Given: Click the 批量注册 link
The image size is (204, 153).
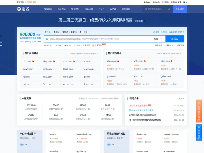Looking at the screenshot, I should pyautogui.click(x=159, y=45).
